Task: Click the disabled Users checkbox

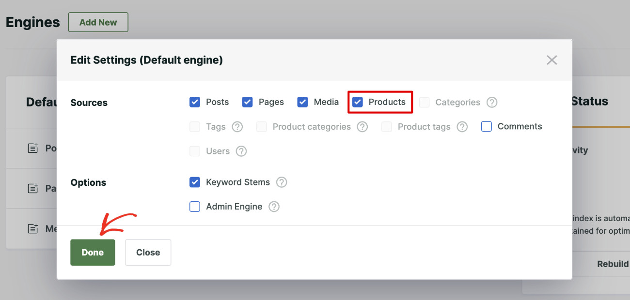Action: [195, 151]
